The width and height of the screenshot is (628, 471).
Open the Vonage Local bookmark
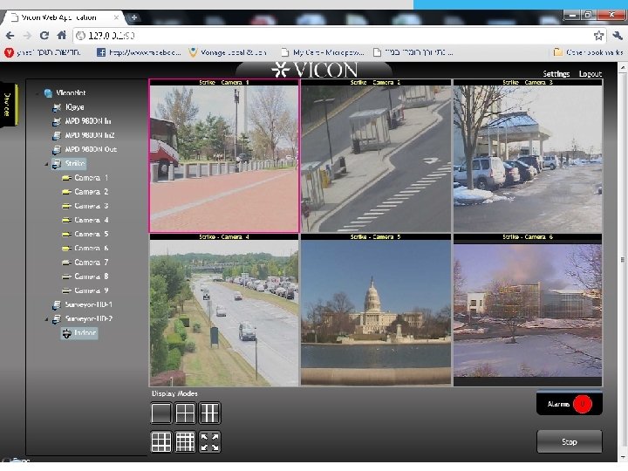[x=228, y=52]
